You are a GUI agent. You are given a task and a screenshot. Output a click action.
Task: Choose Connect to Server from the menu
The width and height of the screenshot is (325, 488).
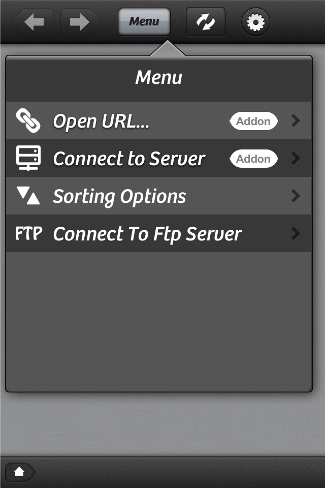(129, 159)
